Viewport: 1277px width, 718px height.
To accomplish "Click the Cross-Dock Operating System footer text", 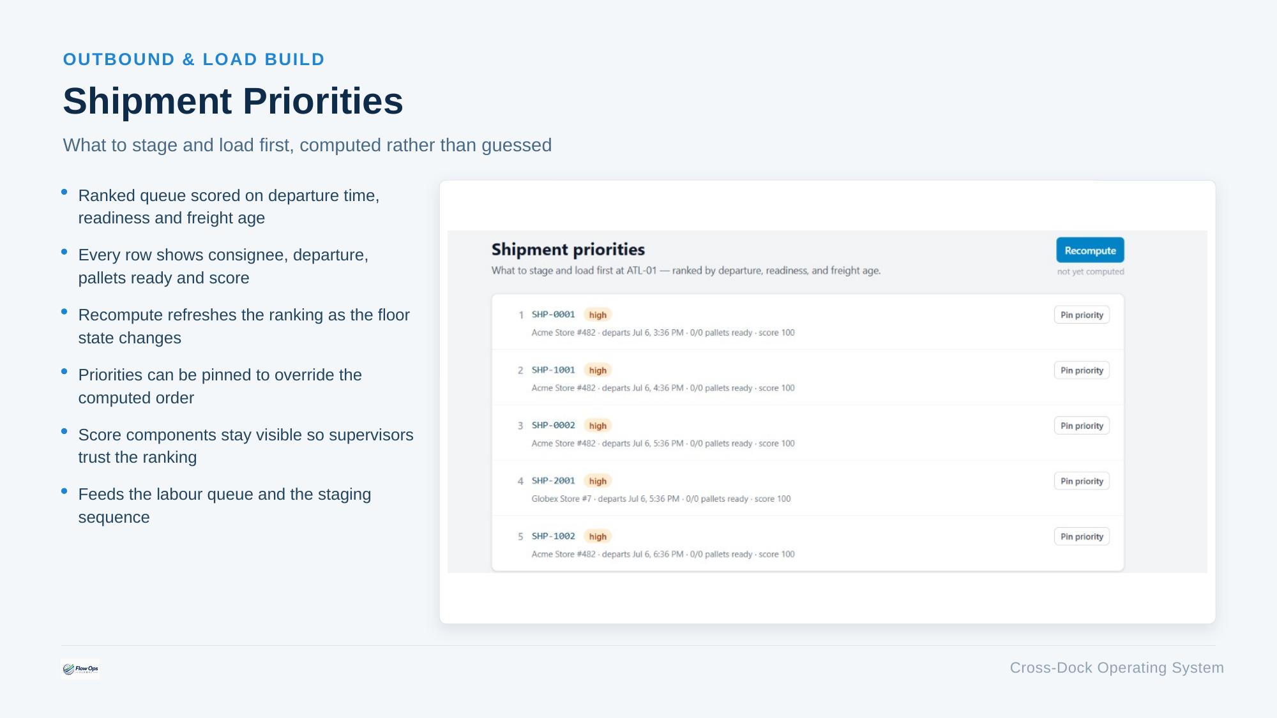I will click(1117, 668).
